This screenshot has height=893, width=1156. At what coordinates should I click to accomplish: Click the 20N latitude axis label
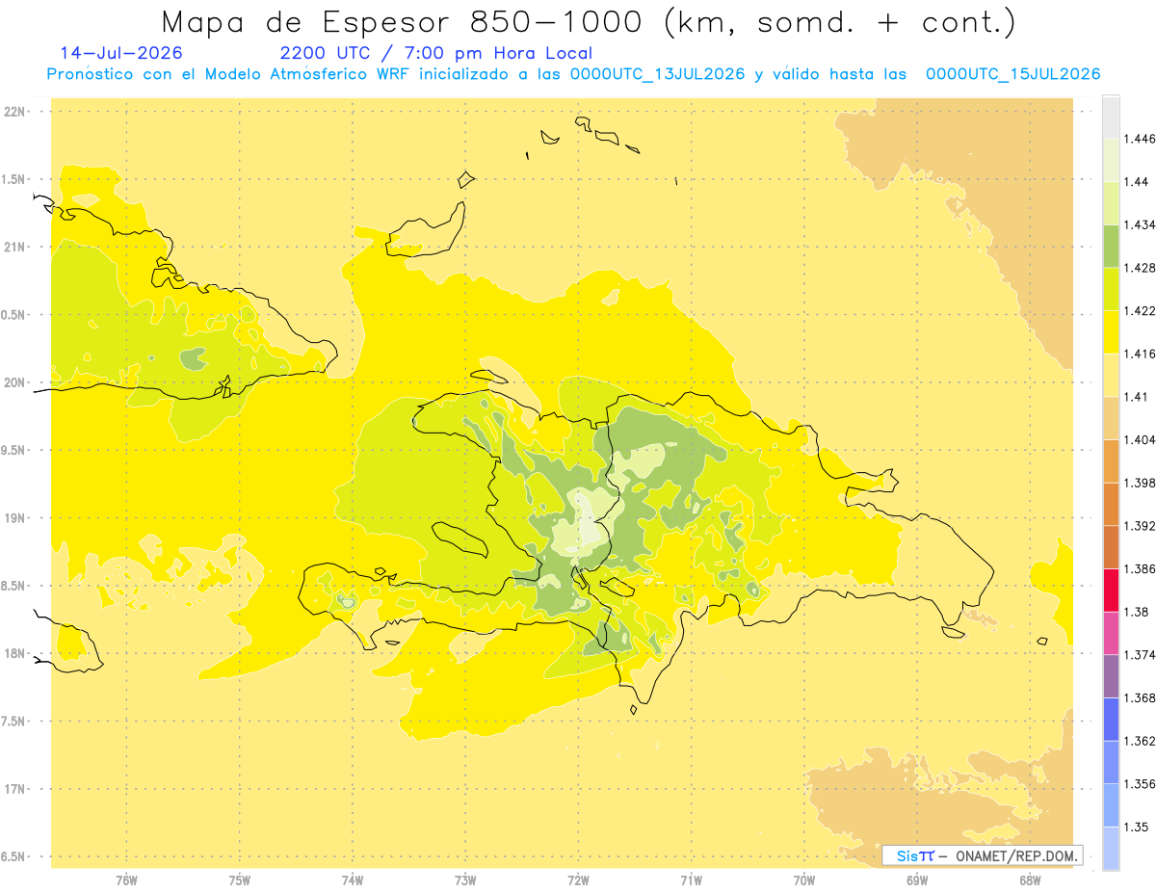pos(14,382)
